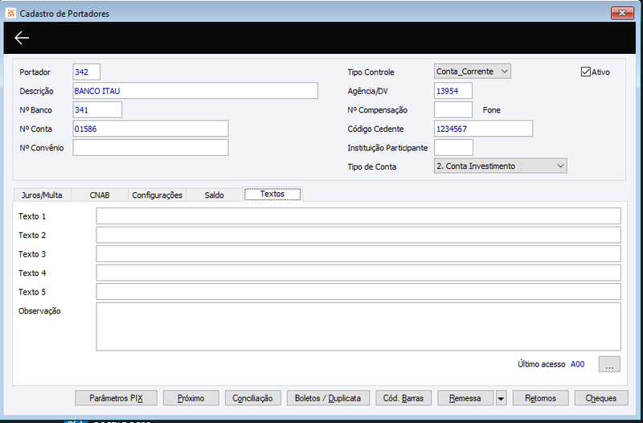Click the Texto 5 field
The image size is (643, 423).
(x=358, y=292)
